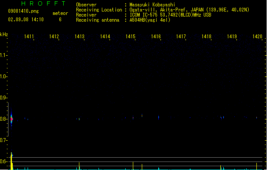The image size is (267, 170).
Task: Click time axis label 1420
Action: point(257,37)
